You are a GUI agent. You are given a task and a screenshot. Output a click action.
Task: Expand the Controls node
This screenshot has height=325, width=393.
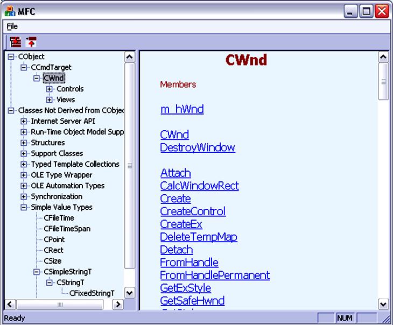[x=50, y=89]
